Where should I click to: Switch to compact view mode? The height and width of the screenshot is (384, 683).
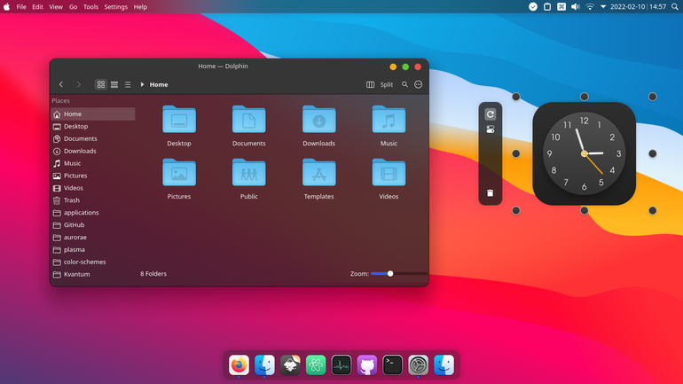pyautogui.click(x=114, y=84)
